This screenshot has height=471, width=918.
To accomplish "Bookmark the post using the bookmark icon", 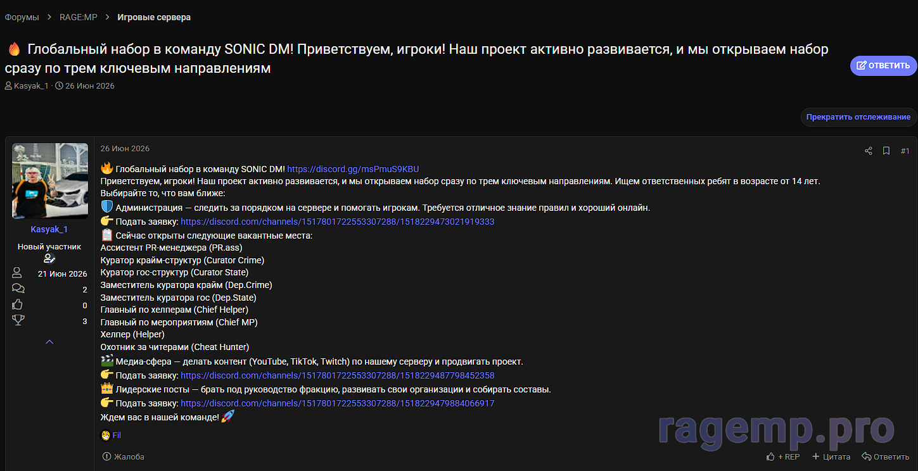I will [x=886, y=151].
